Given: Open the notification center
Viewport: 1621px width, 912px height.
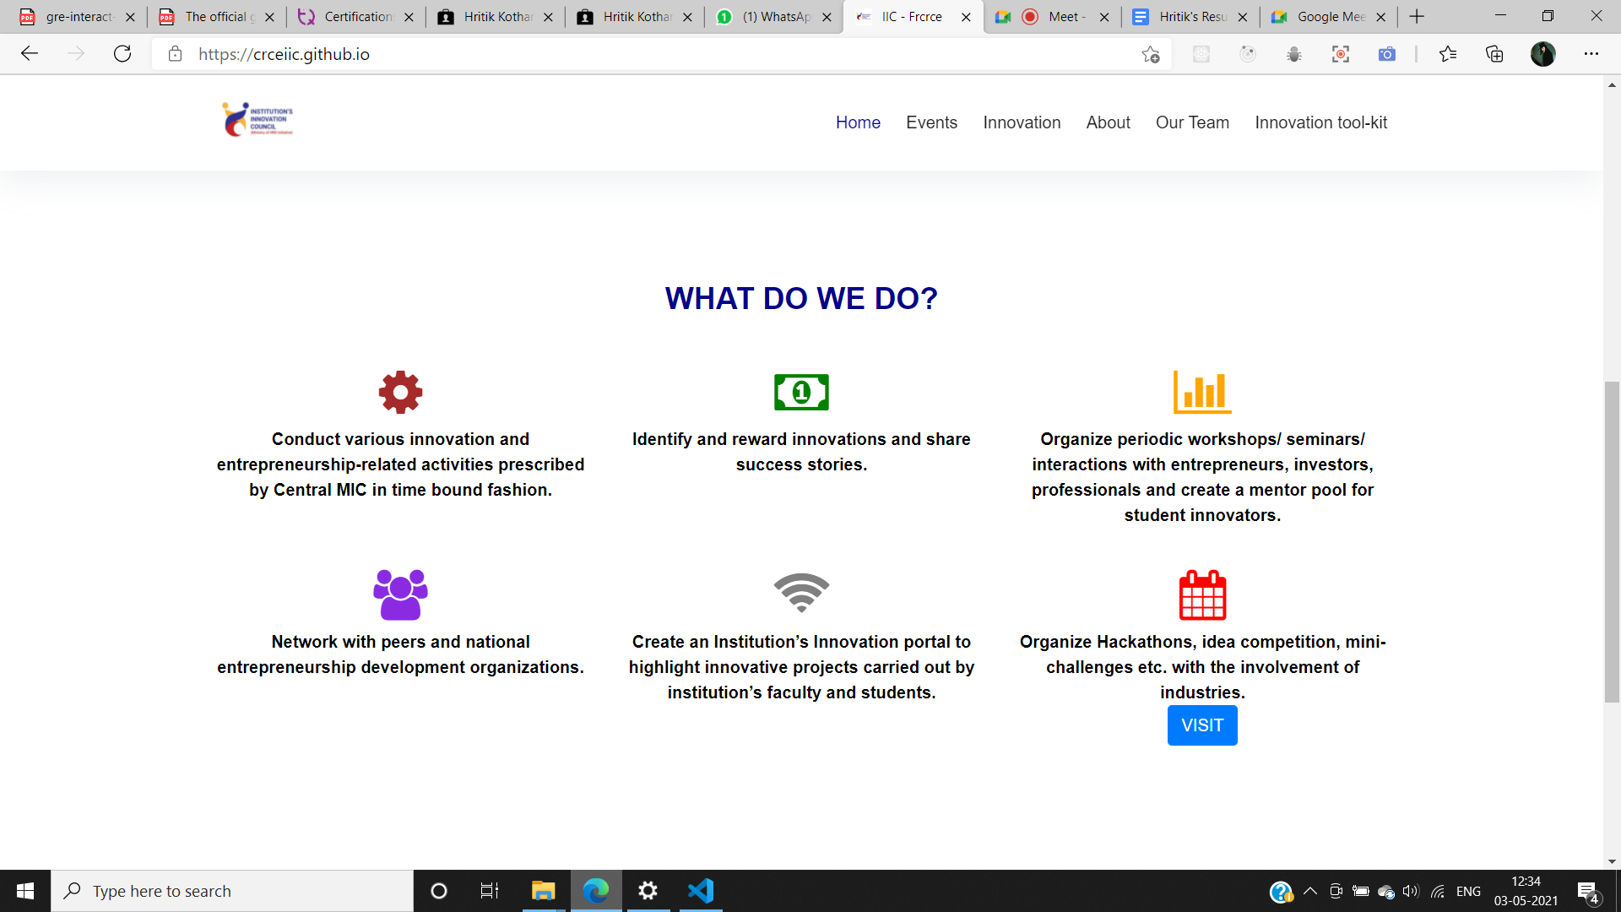Looking at the screenshot, I should tap(1588, 892).
